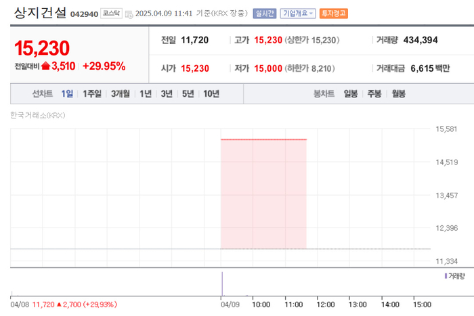The width and height of the screenshot is (474, 316).
Task: Click the 15,581 y-axis label
Action: 446,129
